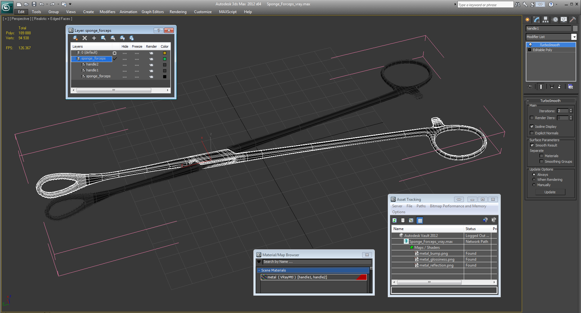
Task: Click Highlight Selected Objects' Layers icon
Action: click(x=113, y=38)
